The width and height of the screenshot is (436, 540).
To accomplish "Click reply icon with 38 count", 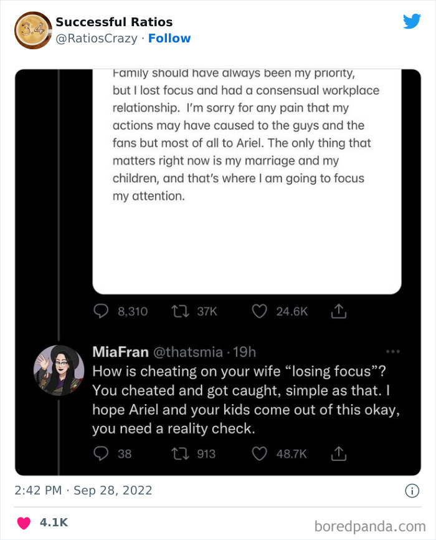I will [101, 453].
